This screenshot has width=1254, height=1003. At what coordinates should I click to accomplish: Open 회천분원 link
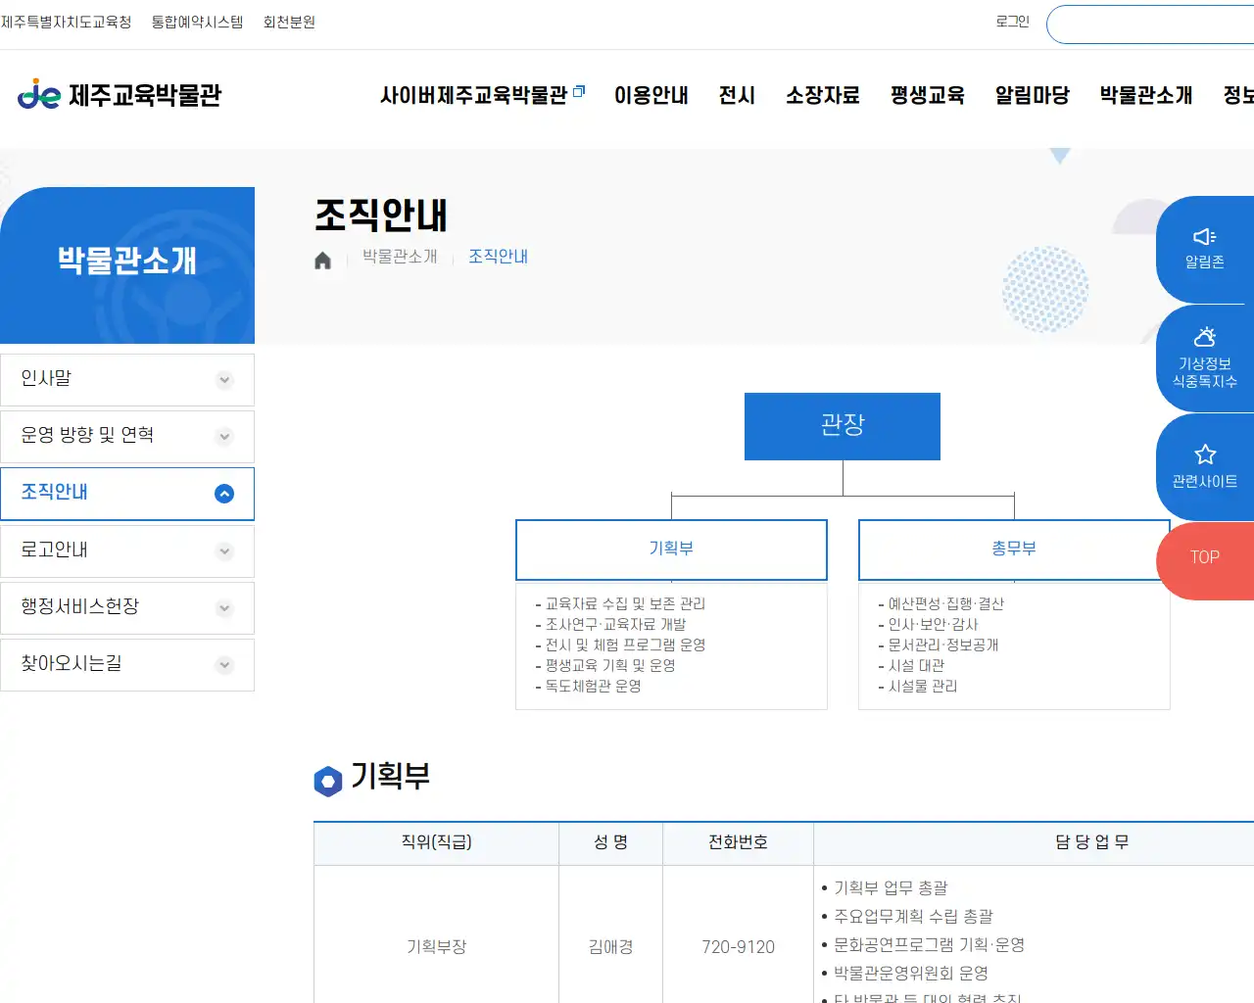[289, 22]
